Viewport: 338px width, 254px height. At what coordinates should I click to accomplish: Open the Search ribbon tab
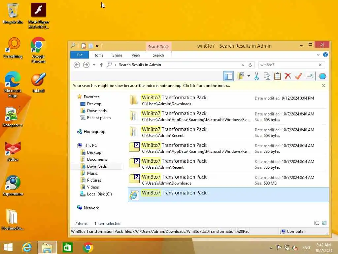[158, 55]
